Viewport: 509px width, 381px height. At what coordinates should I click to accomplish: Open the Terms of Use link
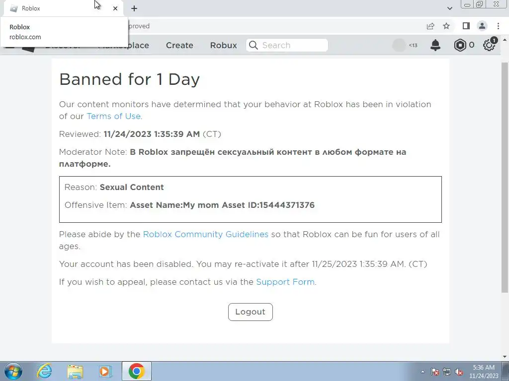click(x=114, y=116)
